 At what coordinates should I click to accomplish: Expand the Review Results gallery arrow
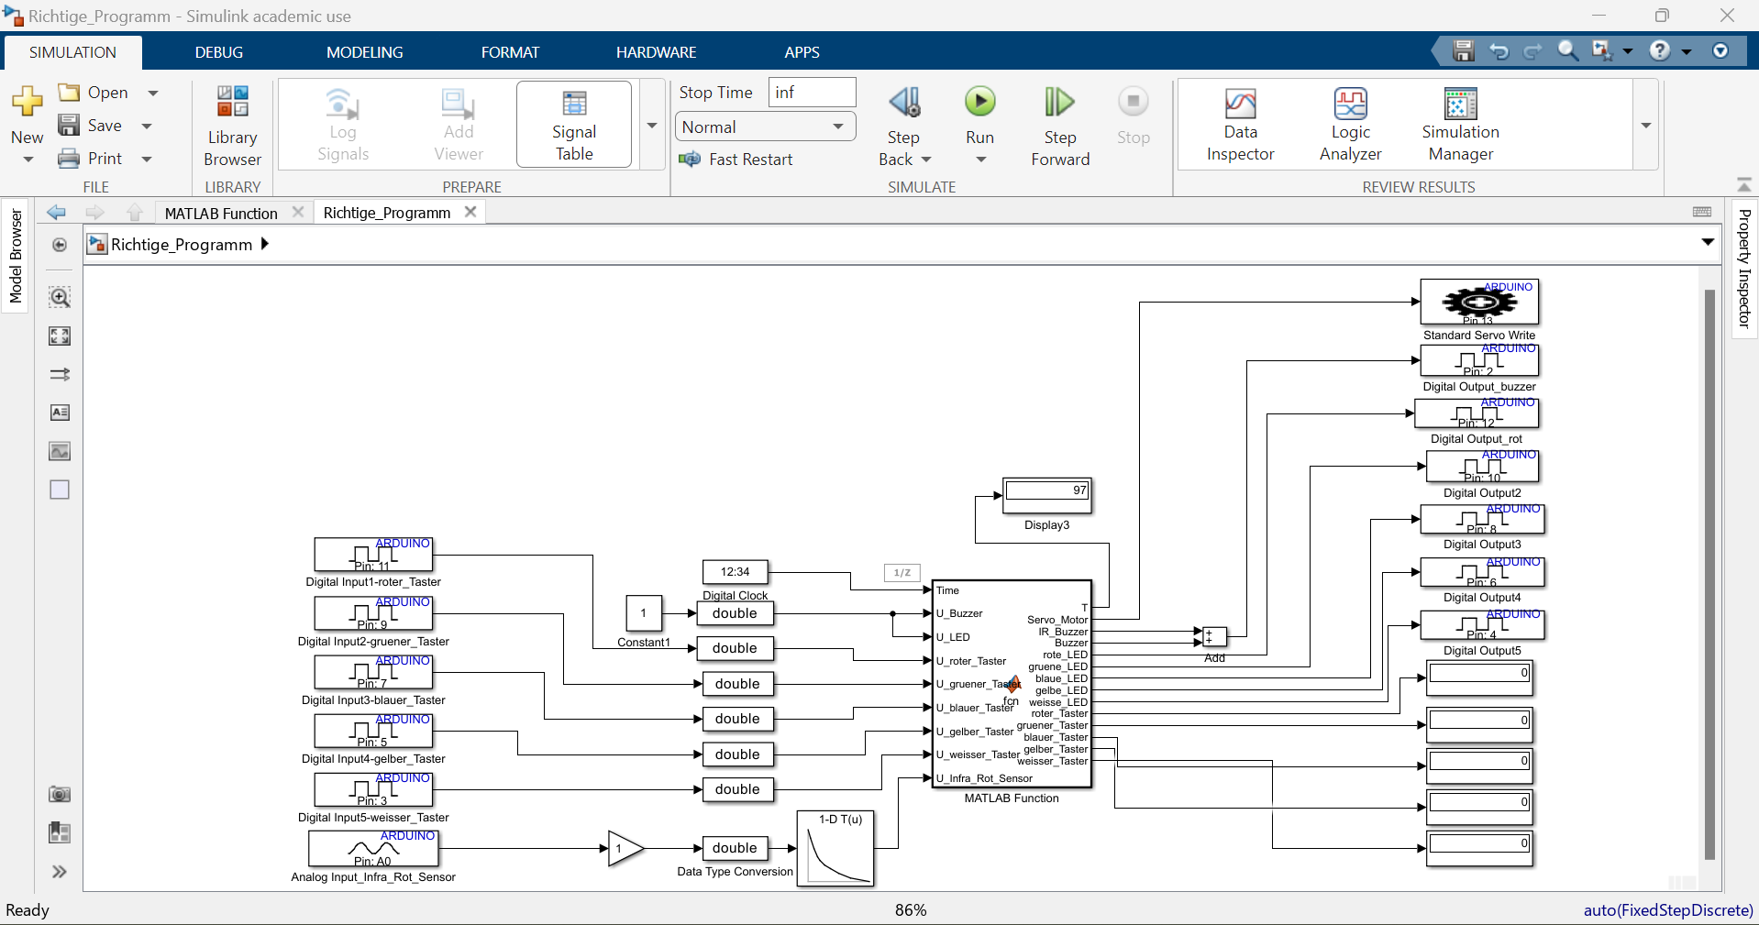pyautogui.click(x=1646, y=126)
